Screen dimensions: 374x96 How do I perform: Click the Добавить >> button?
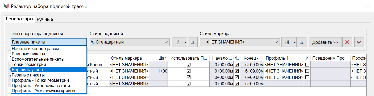point(325,42)
